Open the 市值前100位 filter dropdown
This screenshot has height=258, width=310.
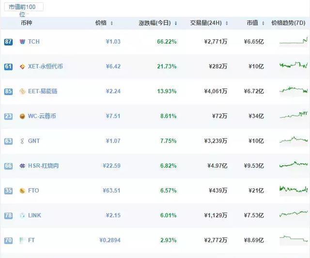(24, 7)
